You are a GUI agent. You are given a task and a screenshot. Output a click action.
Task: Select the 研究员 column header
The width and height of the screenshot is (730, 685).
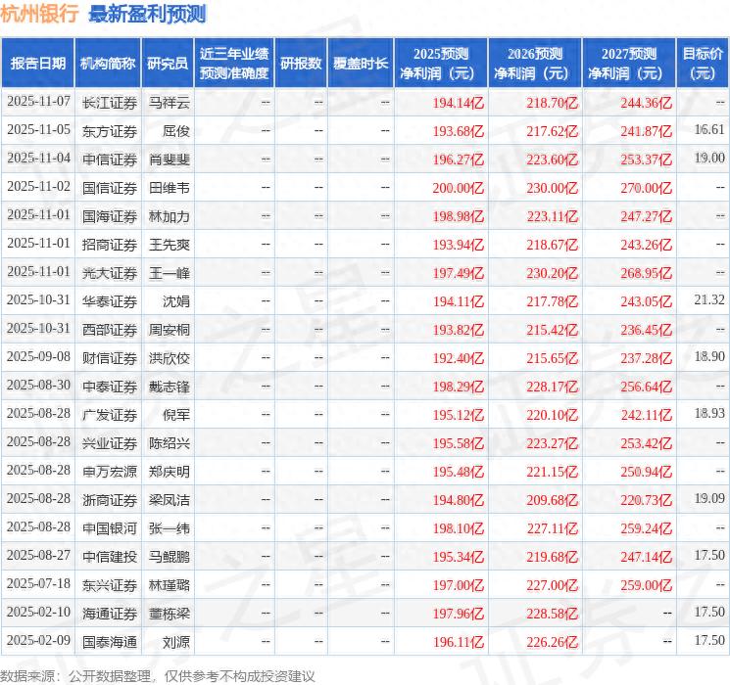[x=168, y=64]
